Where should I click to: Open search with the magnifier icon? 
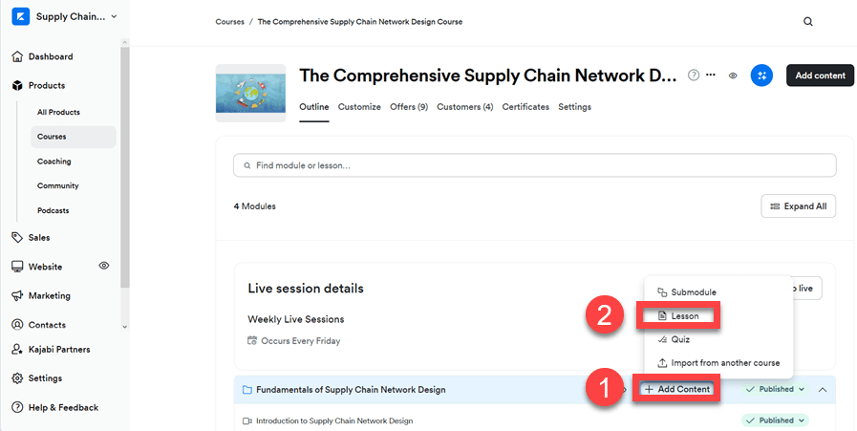tap(808, 22)
